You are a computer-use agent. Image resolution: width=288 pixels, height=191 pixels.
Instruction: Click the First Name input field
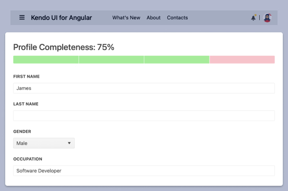(144, 88)
